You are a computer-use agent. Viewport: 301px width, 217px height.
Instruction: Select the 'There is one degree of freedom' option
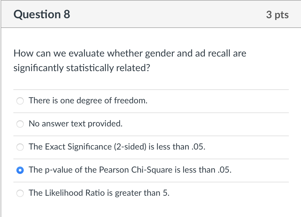[x=20, y=101]
